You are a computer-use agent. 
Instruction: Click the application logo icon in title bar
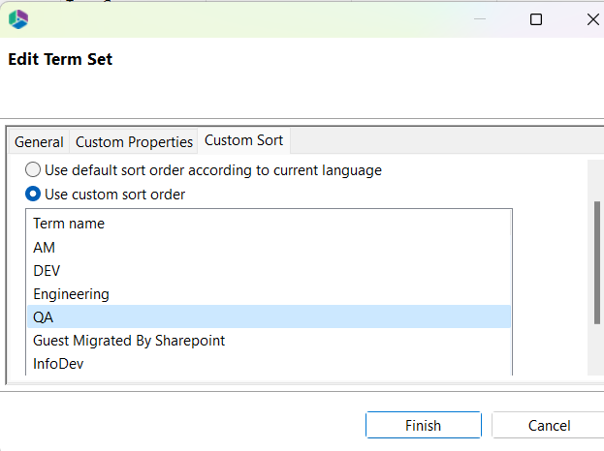[x=17, y=18]
